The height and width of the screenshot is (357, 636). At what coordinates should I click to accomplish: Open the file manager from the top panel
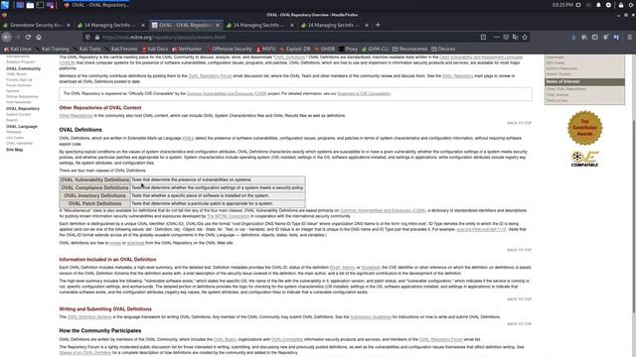(x=30, y=5)
